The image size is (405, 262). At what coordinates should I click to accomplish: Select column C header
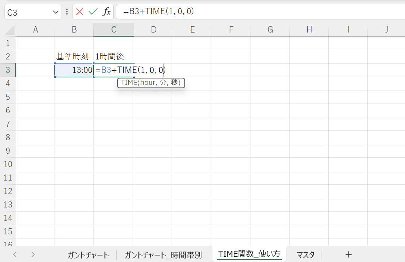pyautogui.click(x=114, y=30)
